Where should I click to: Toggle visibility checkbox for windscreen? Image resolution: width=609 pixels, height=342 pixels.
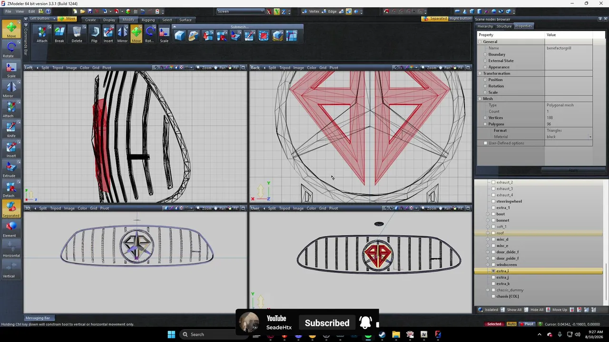(x=493, y=265)
